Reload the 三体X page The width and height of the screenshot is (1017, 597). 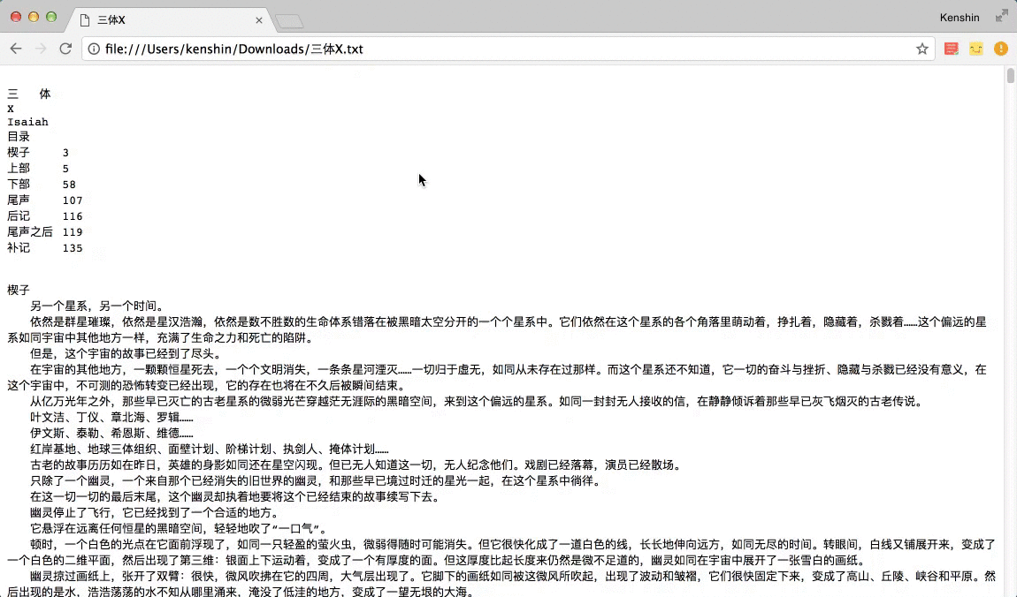[x=65, y=49]
